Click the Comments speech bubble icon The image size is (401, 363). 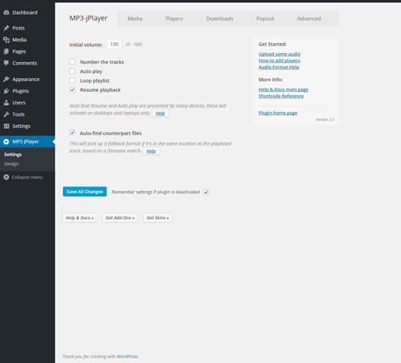tap(6, 63)
